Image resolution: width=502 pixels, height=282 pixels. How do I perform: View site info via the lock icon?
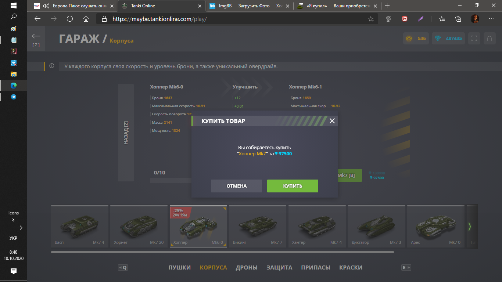coord(104,19)
